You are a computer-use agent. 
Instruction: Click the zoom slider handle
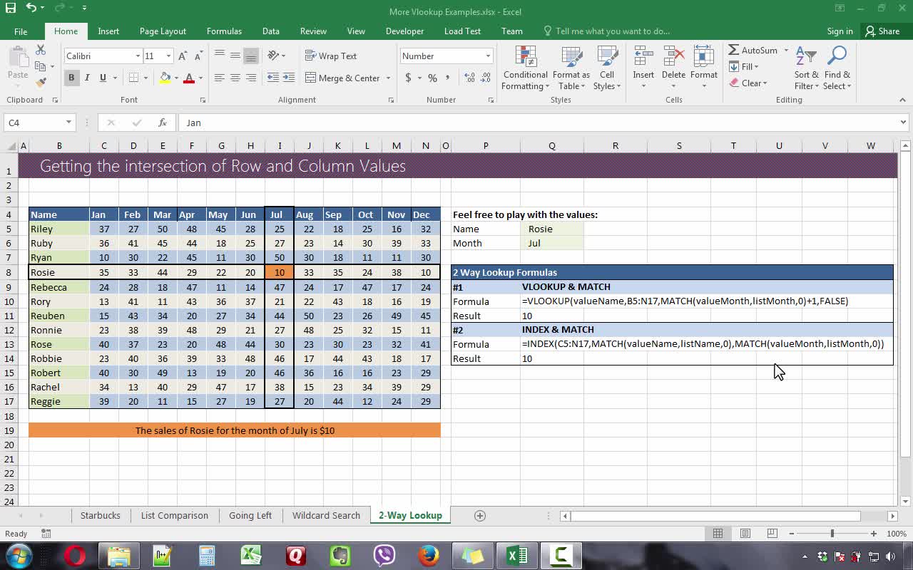point(832,534)
